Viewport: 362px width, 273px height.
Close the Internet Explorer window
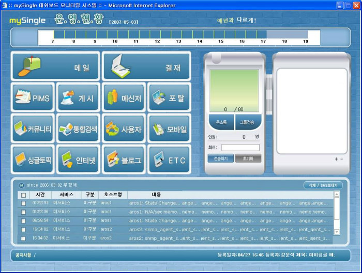(356, 6)
